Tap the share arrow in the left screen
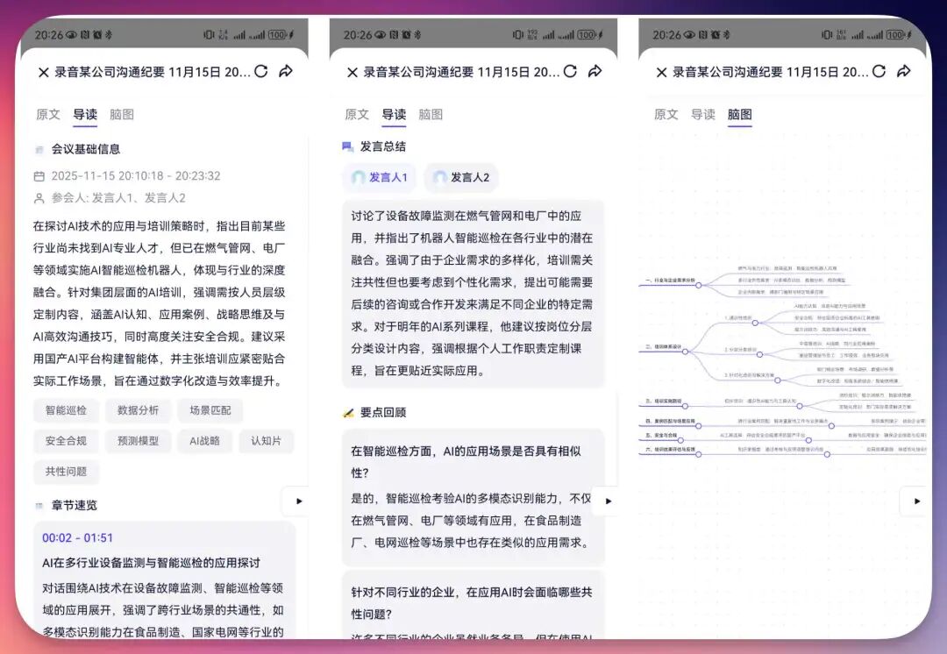Viewport: 947px width, 654px height. pyautogui.click(x=286, y=71)
